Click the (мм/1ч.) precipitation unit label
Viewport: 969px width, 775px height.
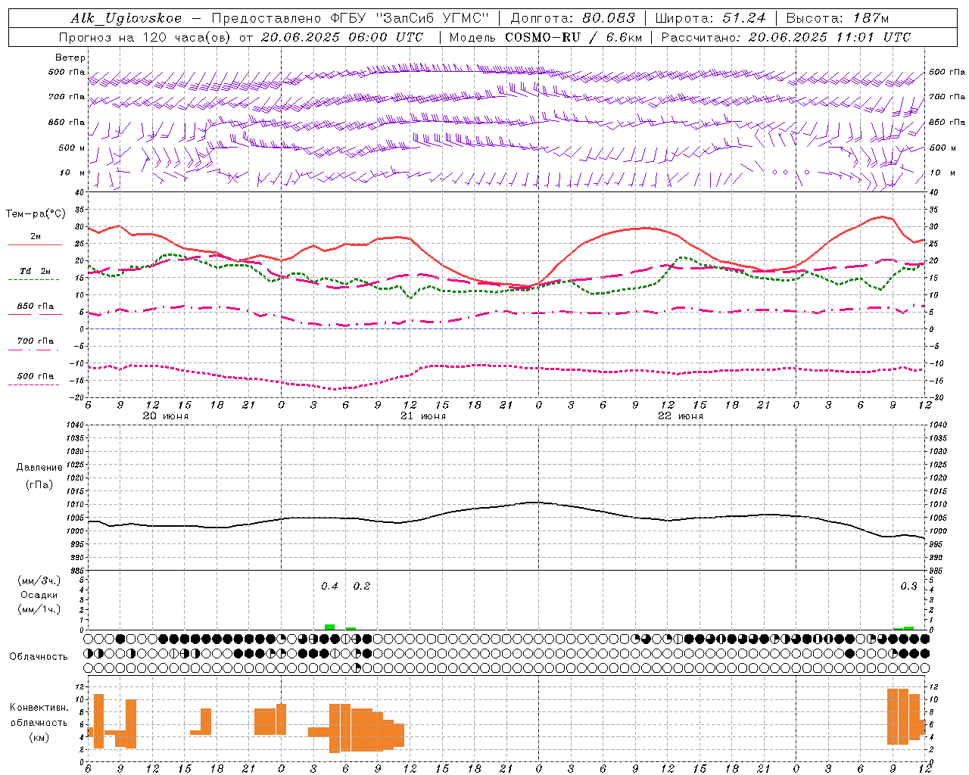coord(39,609)
